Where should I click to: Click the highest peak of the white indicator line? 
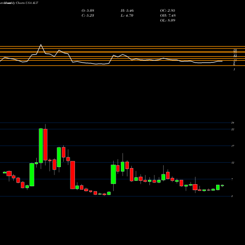[x=41, y=45]
